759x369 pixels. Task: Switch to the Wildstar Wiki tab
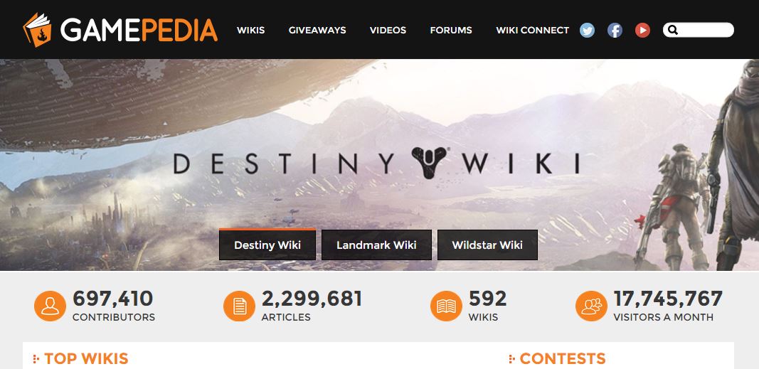click(487, 245)
